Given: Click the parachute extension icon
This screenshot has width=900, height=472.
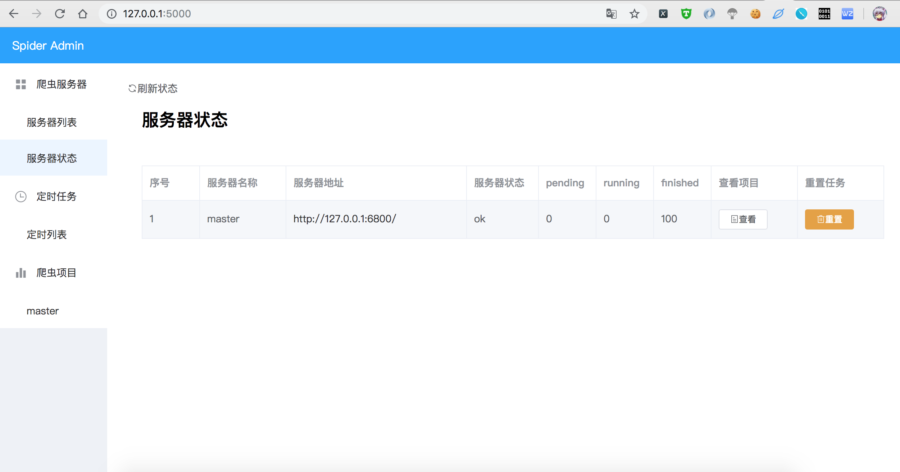Looking at the screenshot, I should coord(733,13).
